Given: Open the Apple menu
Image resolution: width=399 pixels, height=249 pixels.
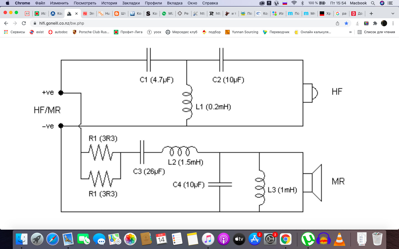Looking at the screenshot, I should point(7,3).
